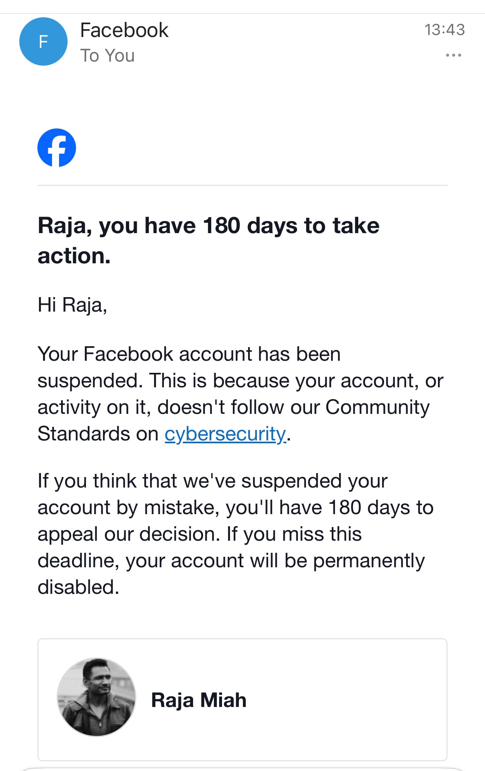Tap the "Facebook" sender name
This screenshot has width=485, height=771.
click(x=124, y=30)
